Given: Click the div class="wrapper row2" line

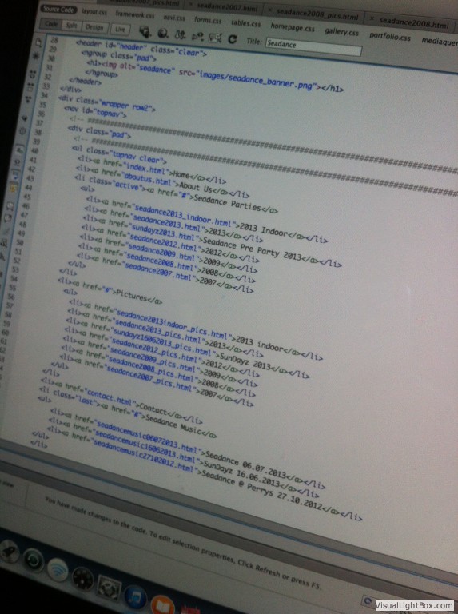Looking at the screenshot, I should point(107,103).
